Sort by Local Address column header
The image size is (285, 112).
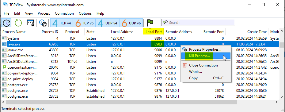click(122, 32)
